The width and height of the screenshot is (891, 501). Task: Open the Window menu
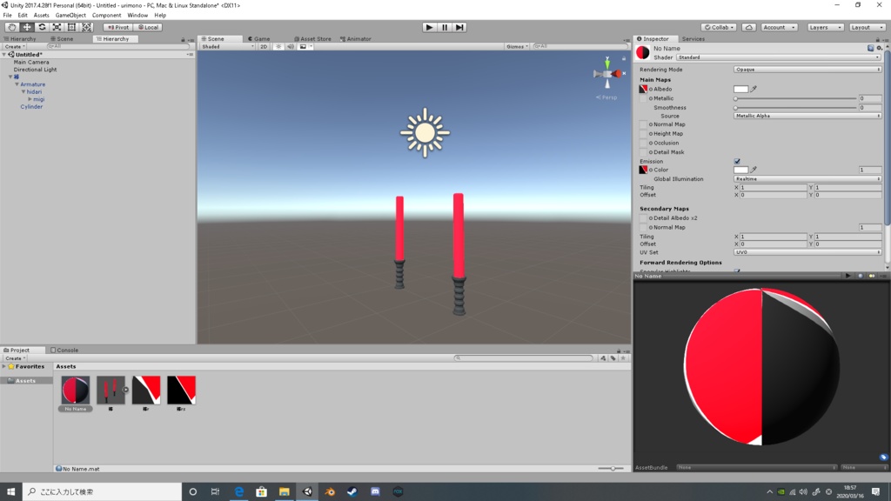click(x=137, y=16)
